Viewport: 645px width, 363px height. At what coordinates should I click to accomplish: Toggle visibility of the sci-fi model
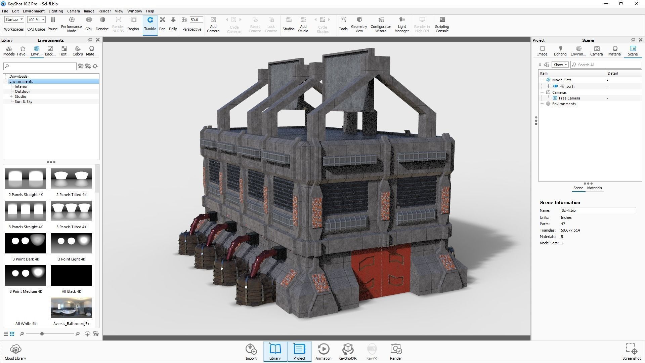(x=555, y=86)
